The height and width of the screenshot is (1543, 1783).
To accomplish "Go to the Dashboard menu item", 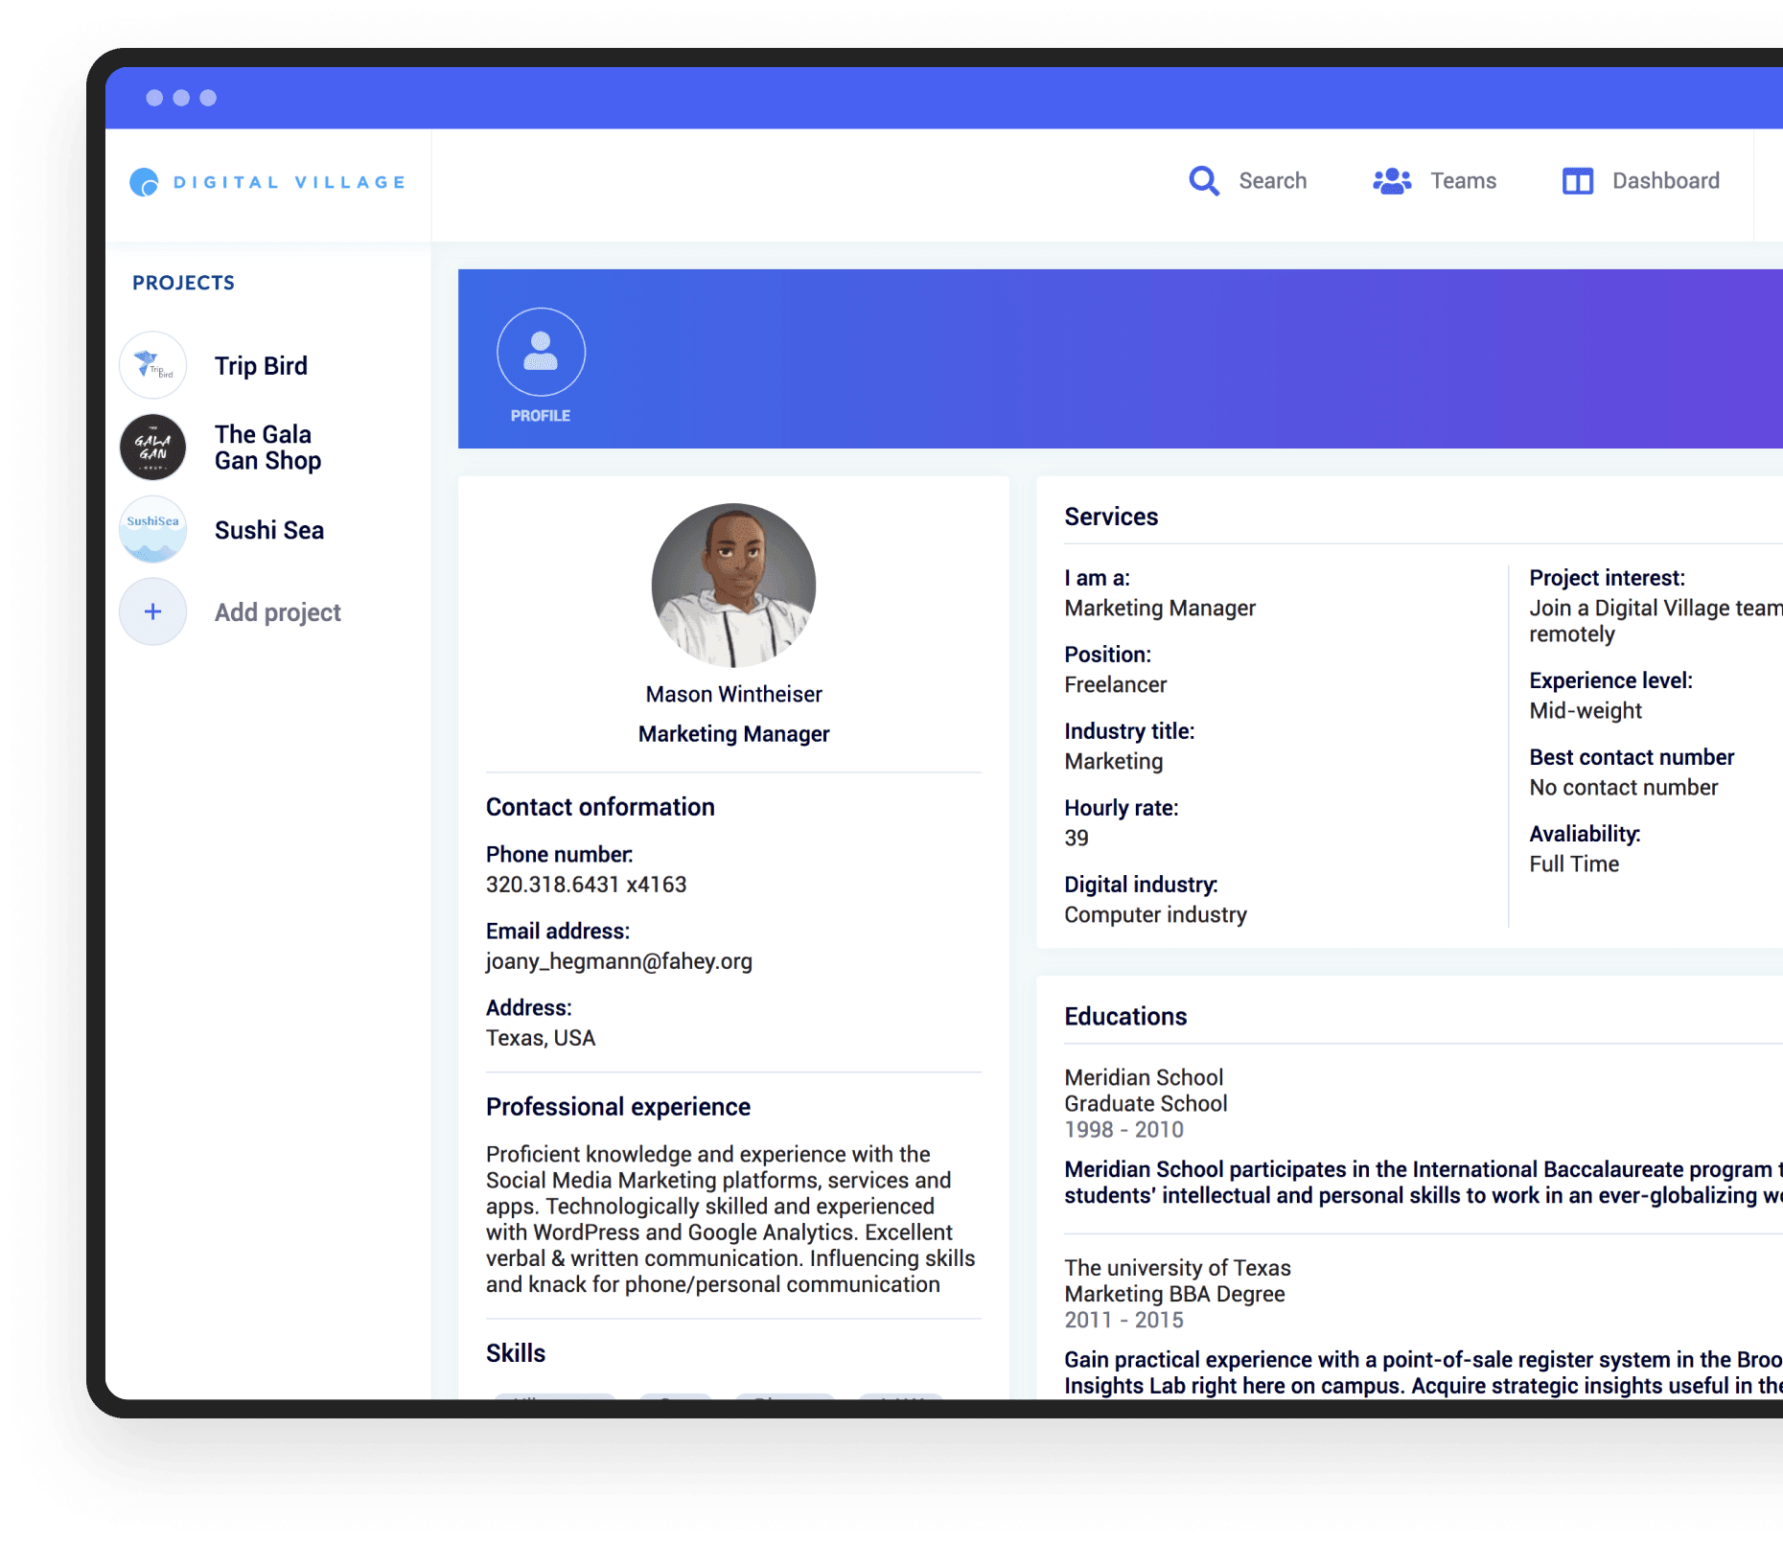I will pos(1665,181).
